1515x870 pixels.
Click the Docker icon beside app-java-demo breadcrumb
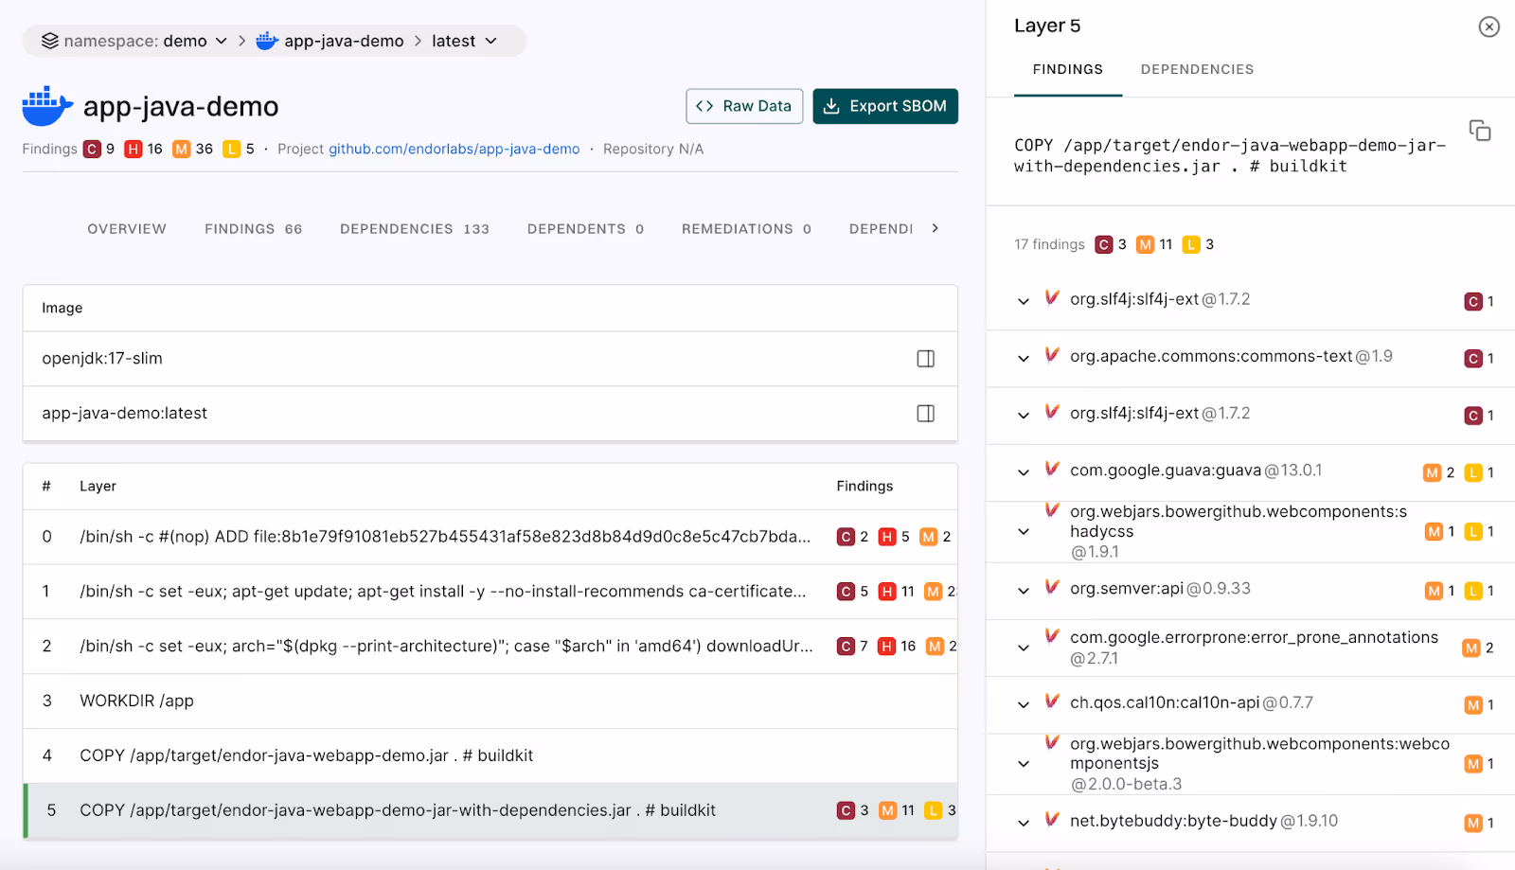pos(267,41)
